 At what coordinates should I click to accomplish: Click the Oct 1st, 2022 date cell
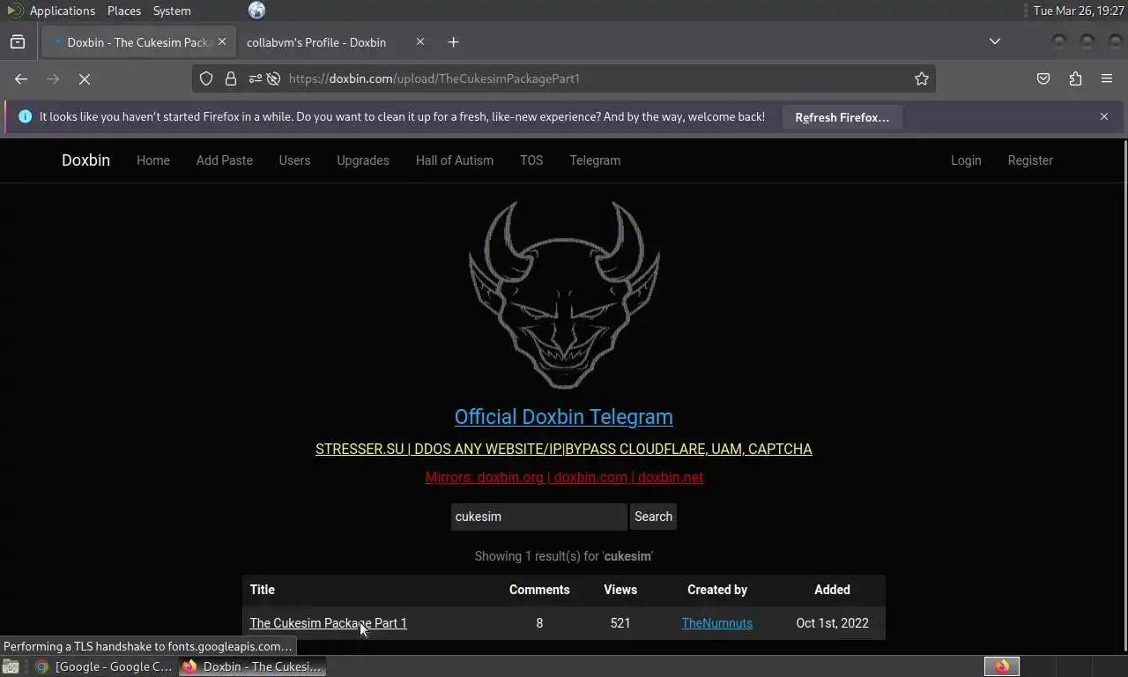[x=832, y=623]
